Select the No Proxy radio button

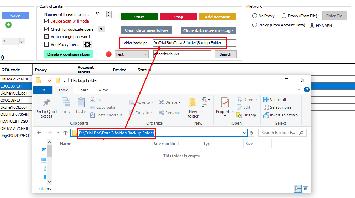pos(254,16)
